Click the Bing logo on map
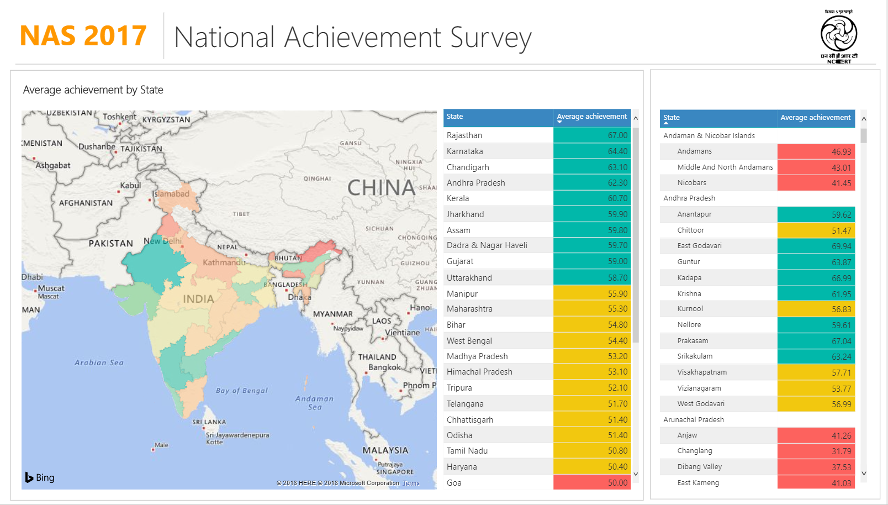Viewport: 888px width, 505px height. click(x=40, y=477)
